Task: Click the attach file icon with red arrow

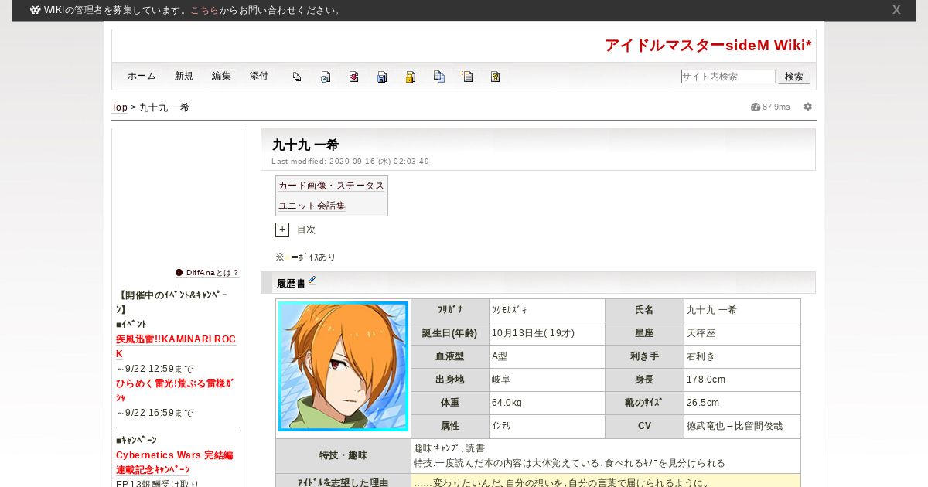Action: [353, 77]
